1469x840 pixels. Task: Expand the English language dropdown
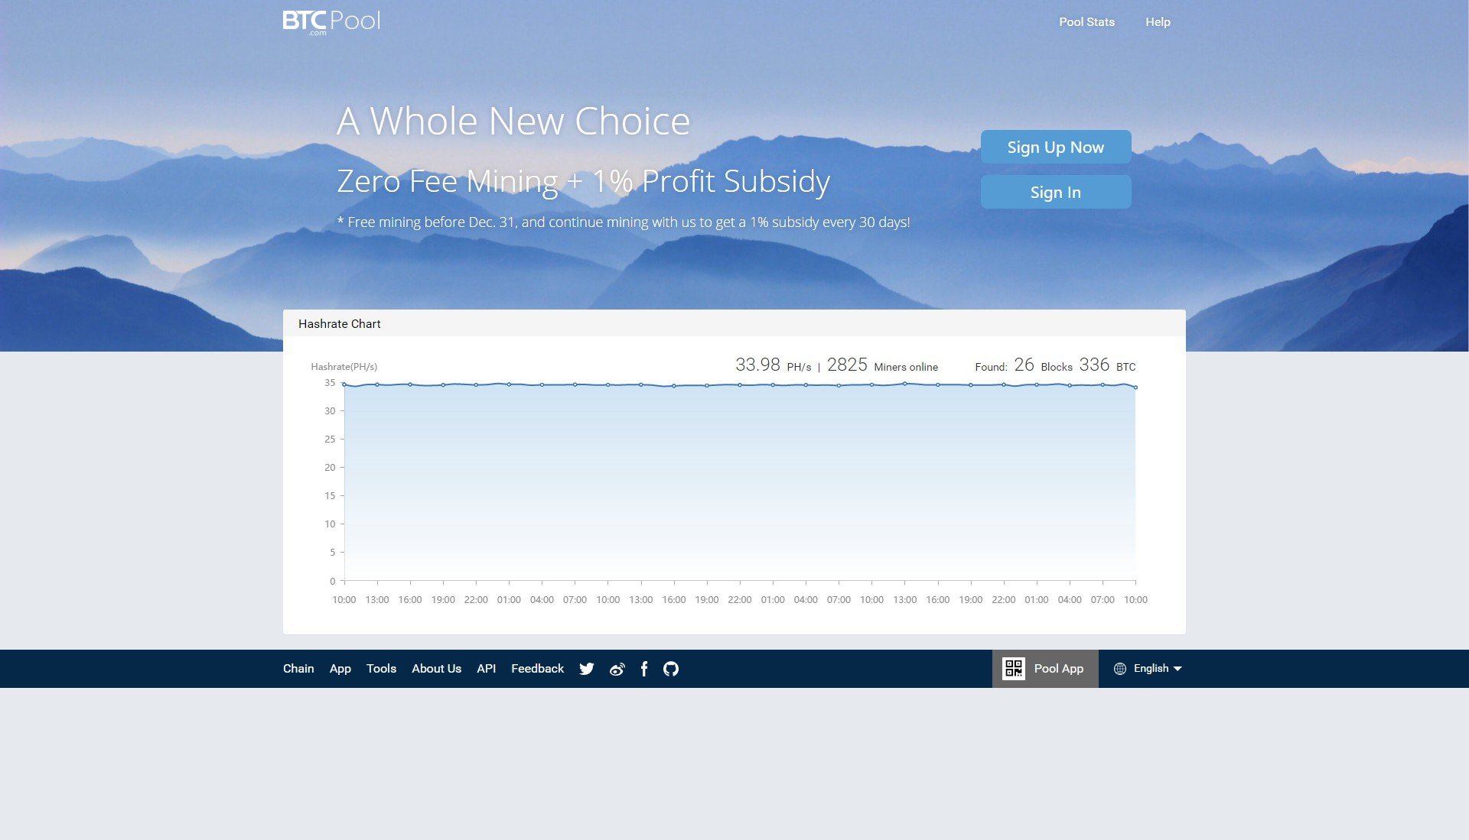pos(1150,669)
